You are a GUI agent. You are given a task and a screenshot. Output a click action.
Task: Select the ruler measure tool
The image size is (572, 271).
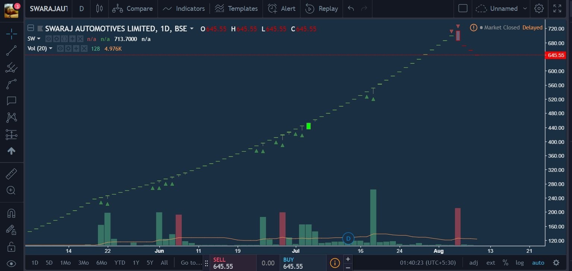11,174
